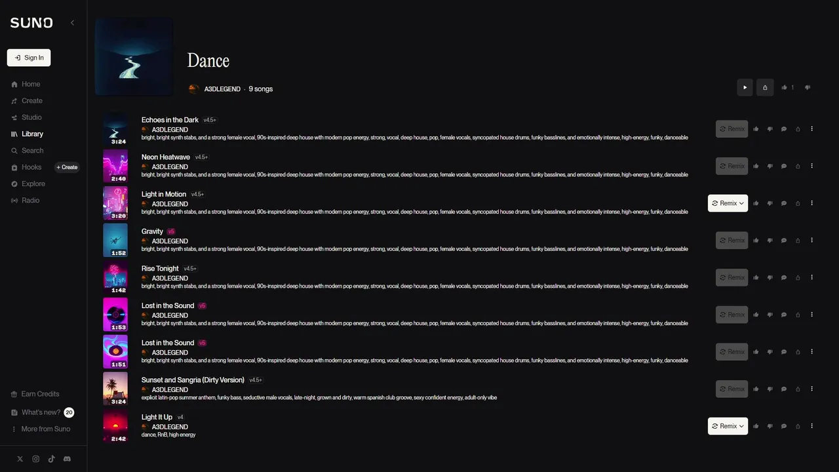Comment on Neon Heatwave
The width and height of the screenshot is (839, 472).
tap(784, 166)
